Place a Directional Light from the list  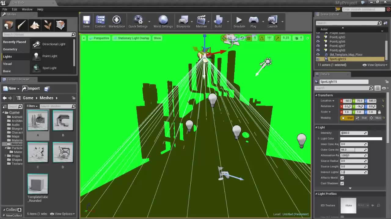52,44
